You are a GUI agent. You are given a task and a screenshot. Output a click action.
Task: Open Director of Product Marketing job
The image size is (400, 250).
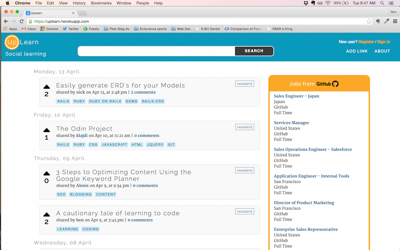(x=304, y=203)
